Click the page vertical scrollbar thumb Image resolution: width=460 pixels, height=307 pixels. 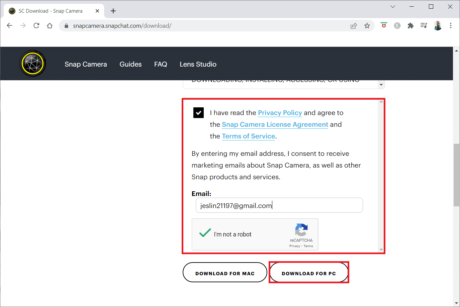(456, 175)
